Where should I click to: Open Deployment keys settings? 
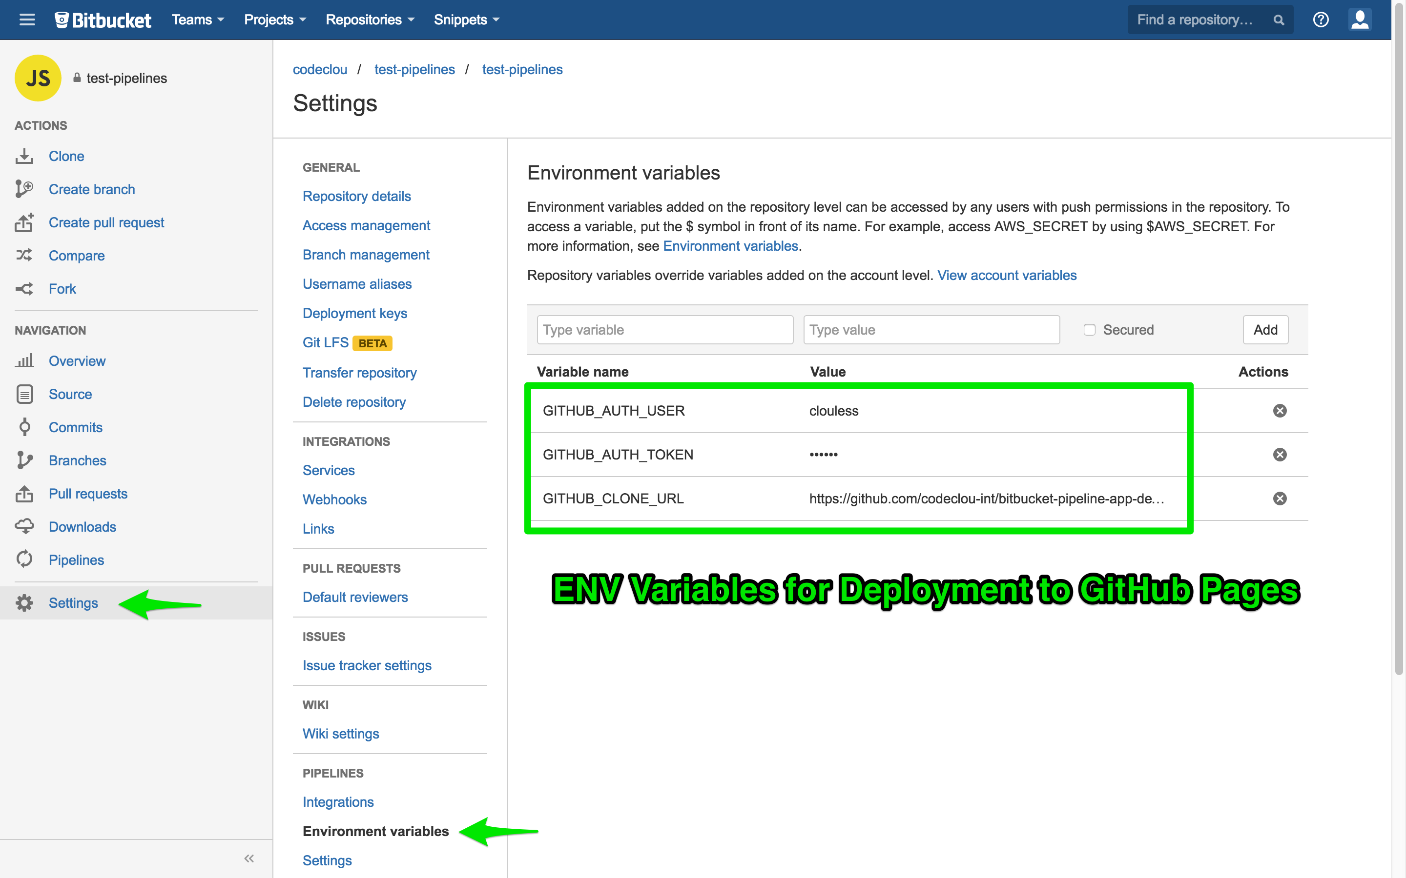coord(354,313)
